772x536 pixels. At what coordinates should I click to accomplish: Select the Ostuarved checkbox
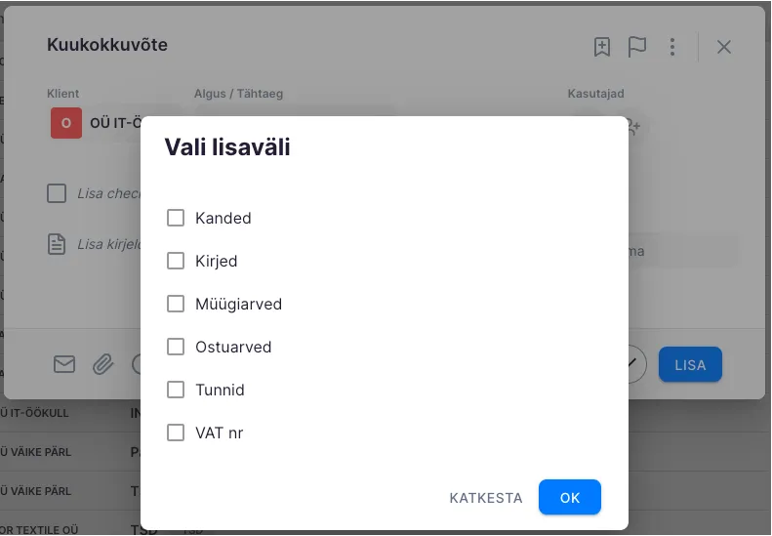(176, 347)
